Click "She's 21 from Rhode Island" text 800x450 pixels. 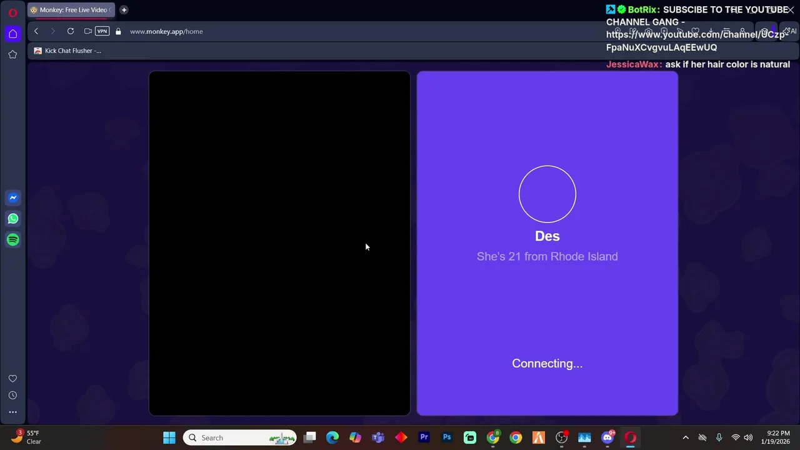(547, 256)
